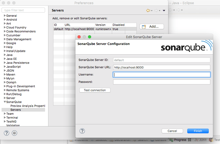Collapse the SonarQube tree node
This screenshot has width=220, height=144.
(5, 102)
